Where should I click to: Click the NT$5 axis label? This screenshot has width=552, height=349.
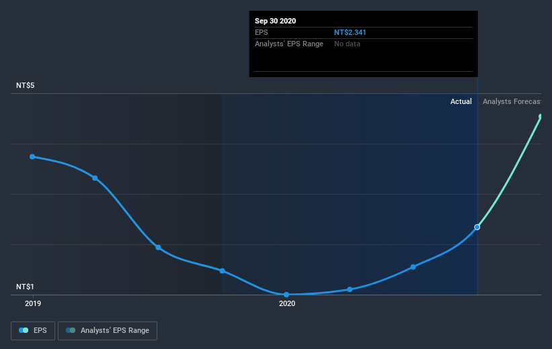tap(26, 85)
